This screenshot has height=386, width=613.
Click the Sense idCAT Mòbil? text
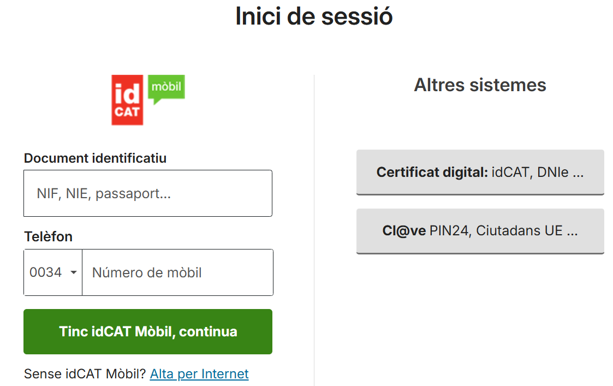85,374
